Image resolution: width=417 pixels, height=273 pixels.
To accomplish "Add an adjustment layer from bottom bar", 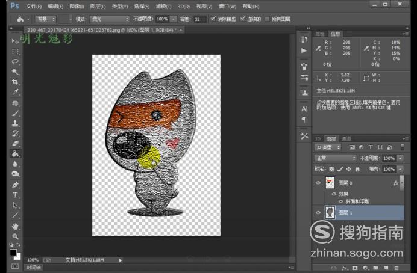I will 365,268.
